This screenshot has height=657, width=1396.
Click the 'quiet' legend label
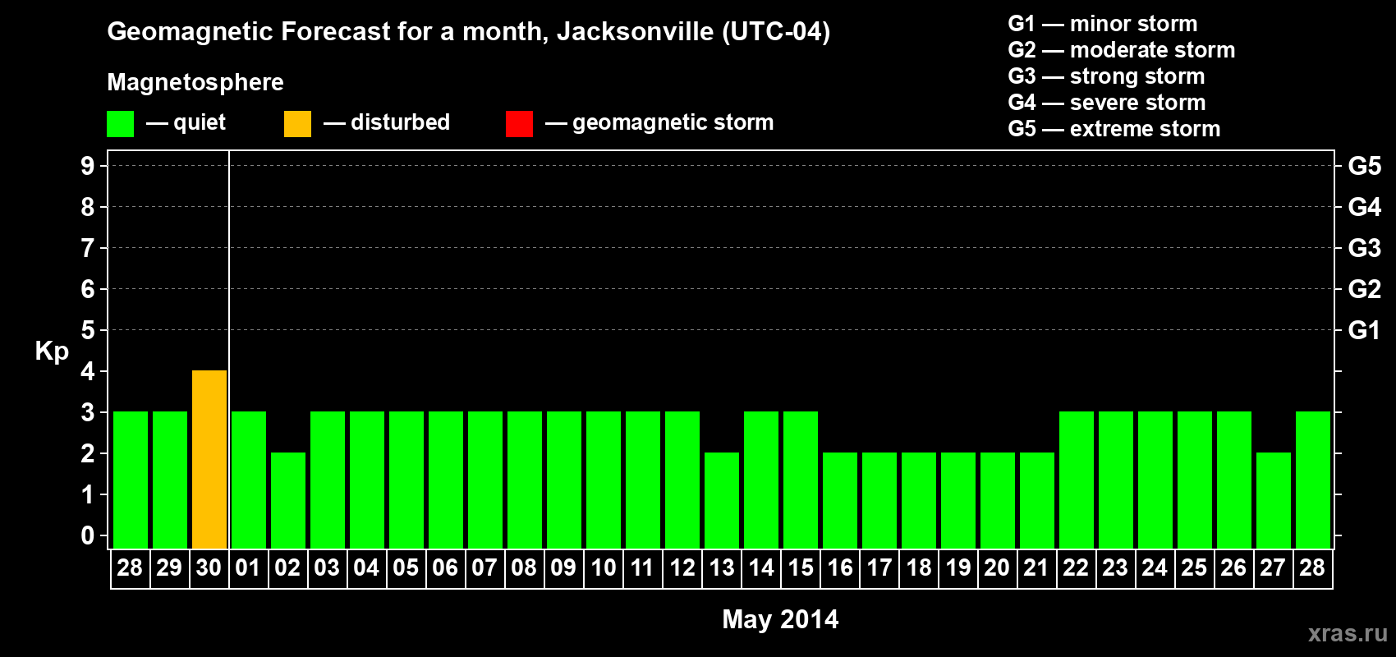pos(200,122)
